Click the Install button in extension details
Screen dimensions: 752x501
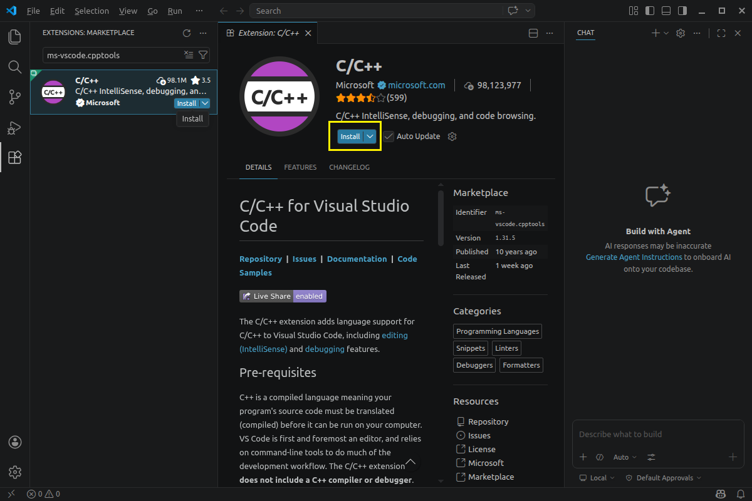coord(350,137)
